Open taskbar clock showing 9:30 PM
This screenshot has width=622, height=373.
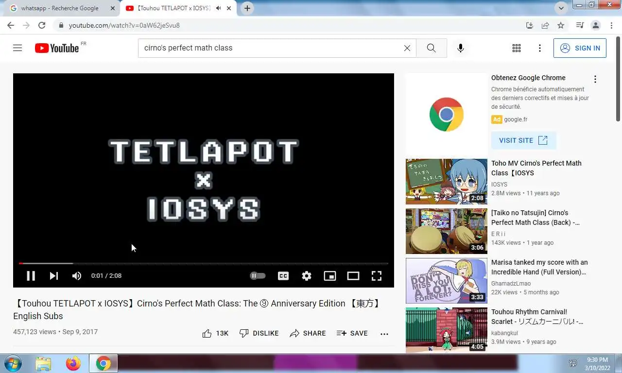[597, 363]
